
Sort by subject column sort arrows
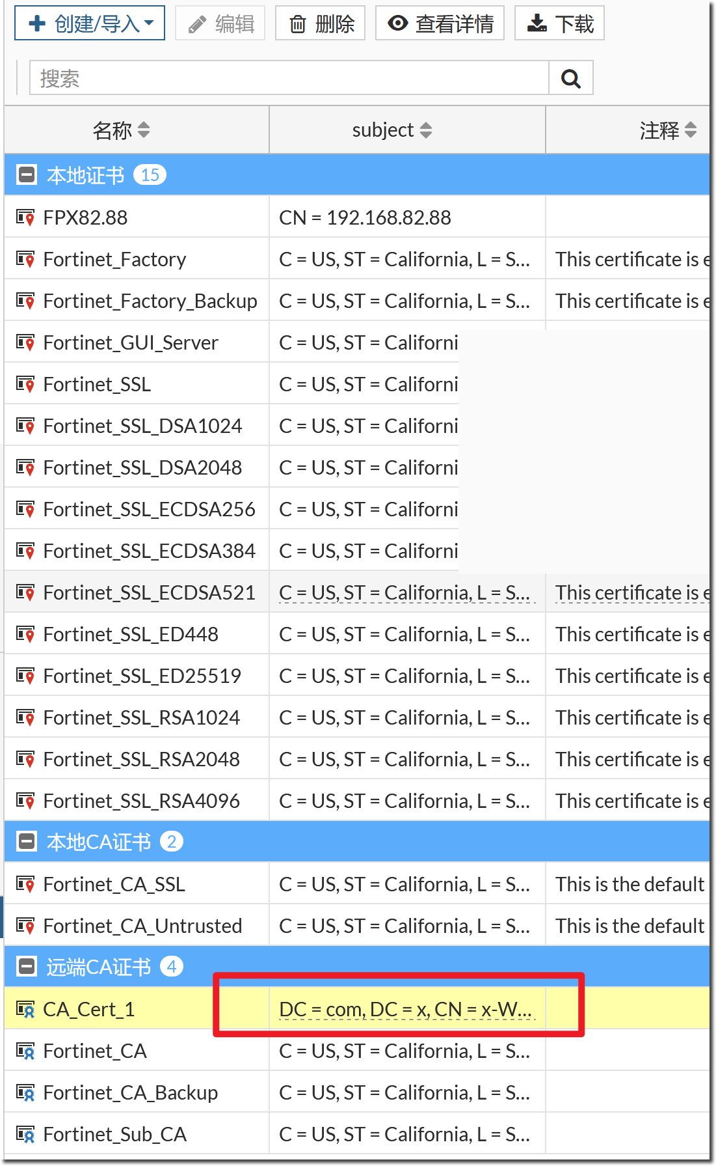[426, 130]
